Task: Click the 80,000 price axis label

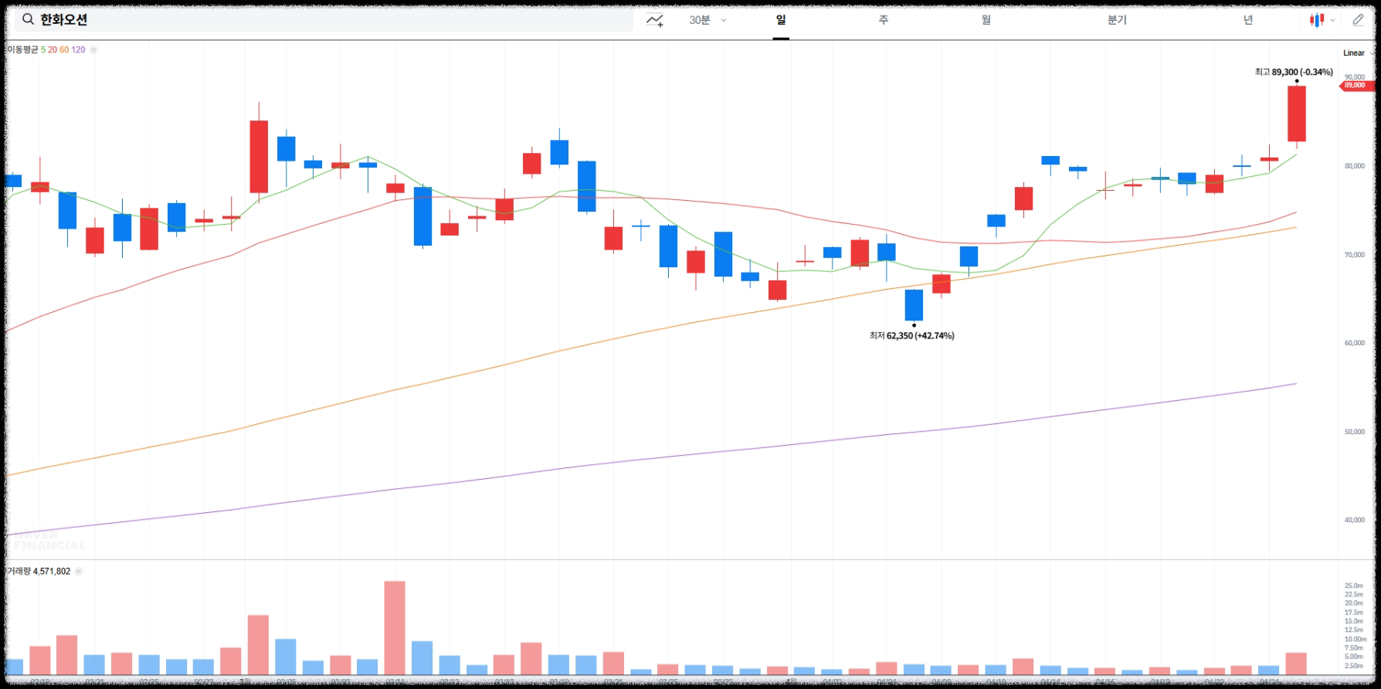Action: pos(1355,166)
